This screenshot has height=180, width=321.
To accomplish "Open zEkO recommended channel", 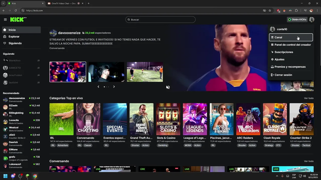I will 21,136.
